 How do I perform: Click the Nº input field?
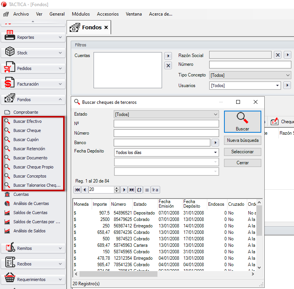pos(166,124)
